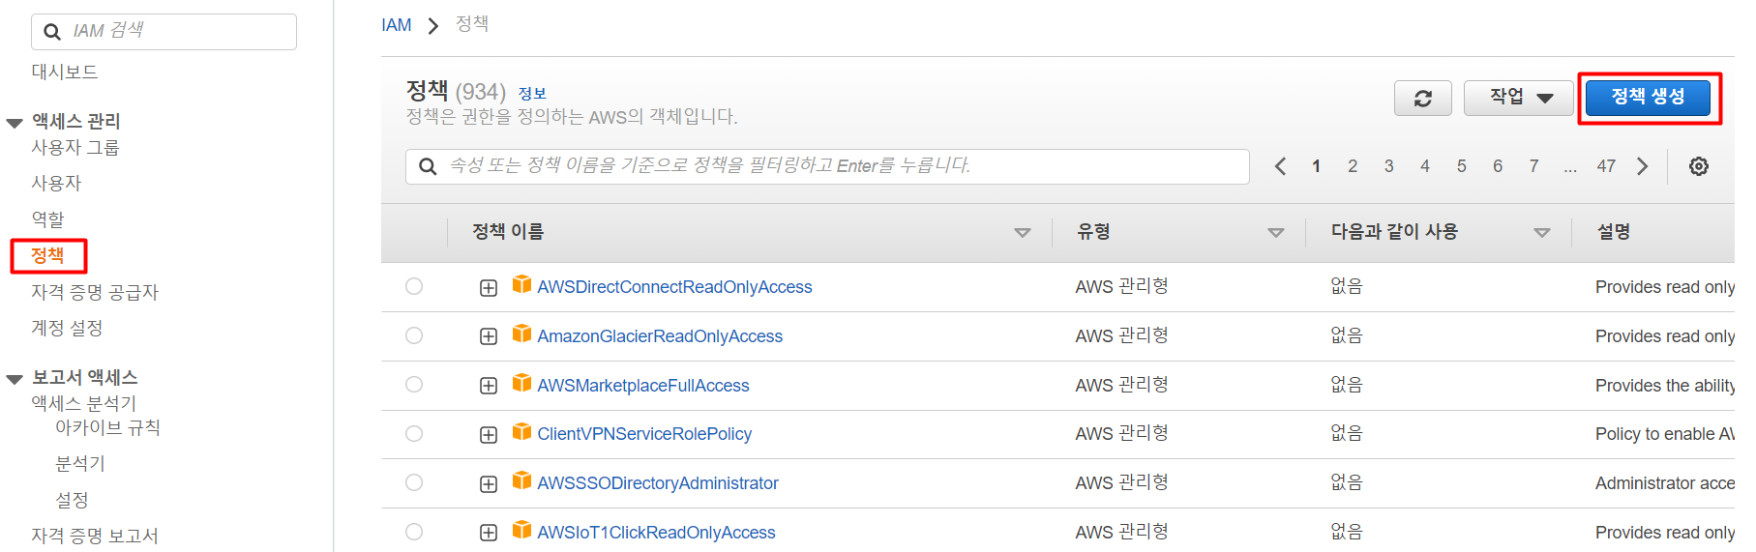Open 설정 under 액세스 분석기
1756x552 pixels.
coord(72,500)
